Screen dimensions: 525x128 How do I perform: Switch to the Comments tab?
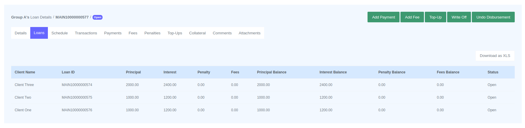[222, 33]
